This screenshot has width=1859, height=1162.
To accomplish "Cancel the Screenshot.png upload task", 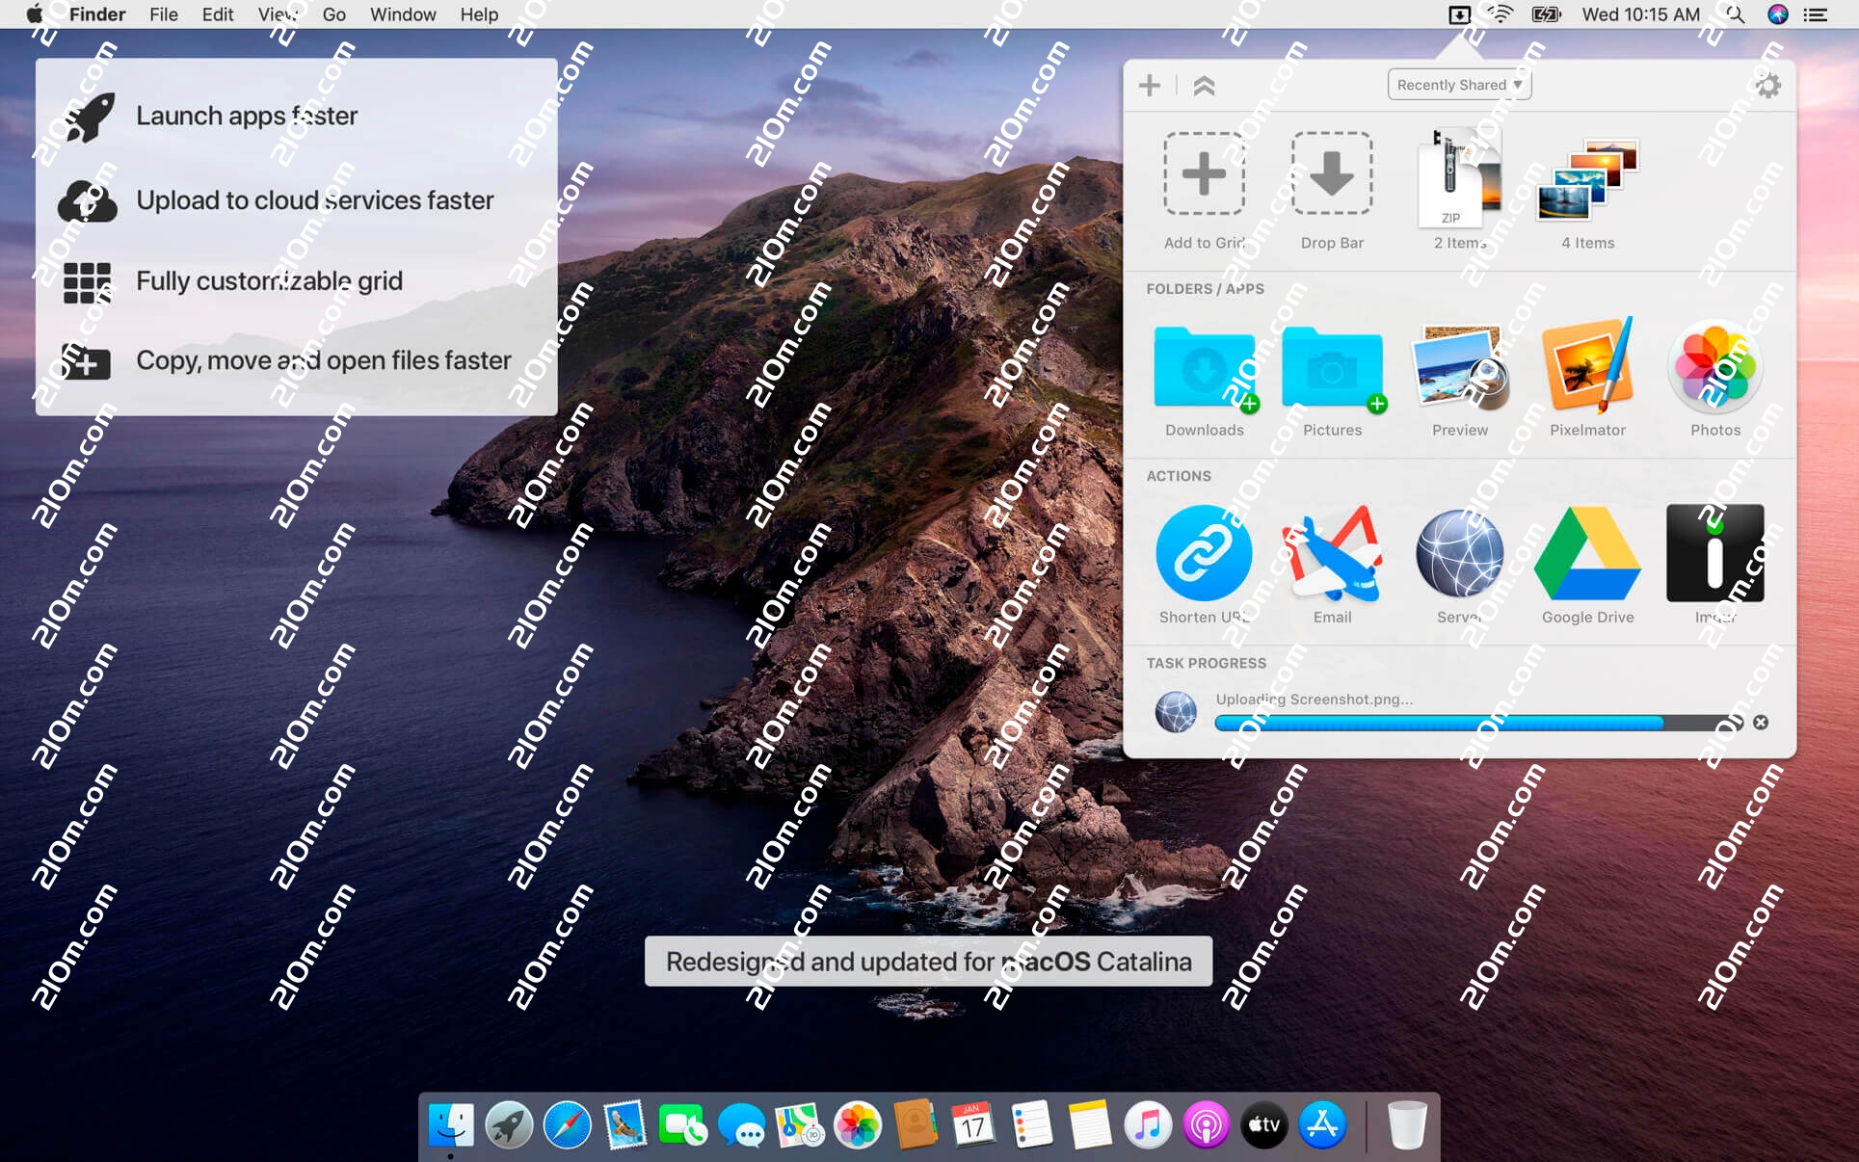I will pos(1760,723).
